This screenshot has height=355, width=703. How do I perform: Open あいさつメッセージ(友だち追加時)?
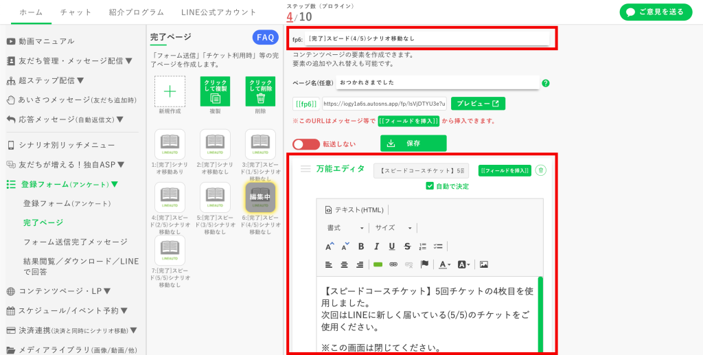coord(71,100)
